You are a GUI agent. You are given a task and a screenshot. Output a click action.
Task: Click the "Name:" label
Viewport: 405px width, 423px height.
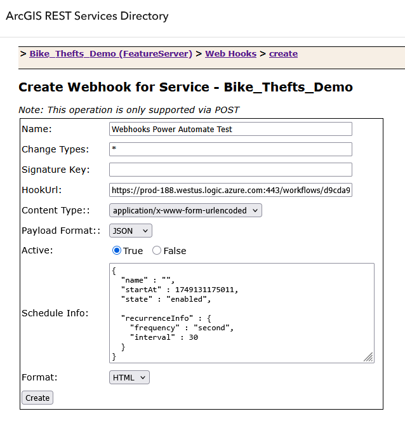pos(37,129)
